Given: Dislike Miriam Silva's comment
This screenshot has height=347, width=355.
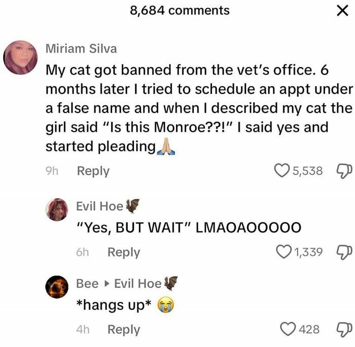Looking at the screenshot, I should [x=344, y=171].
